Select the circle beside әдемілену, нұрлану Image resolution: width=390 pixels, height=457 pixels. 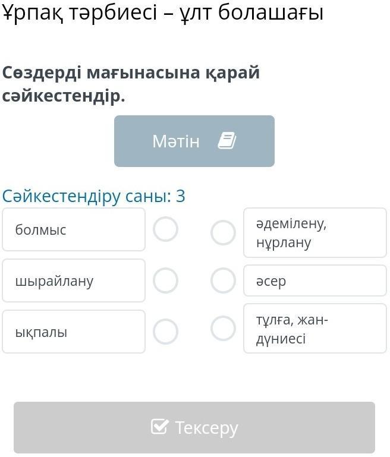pos(223,232)
